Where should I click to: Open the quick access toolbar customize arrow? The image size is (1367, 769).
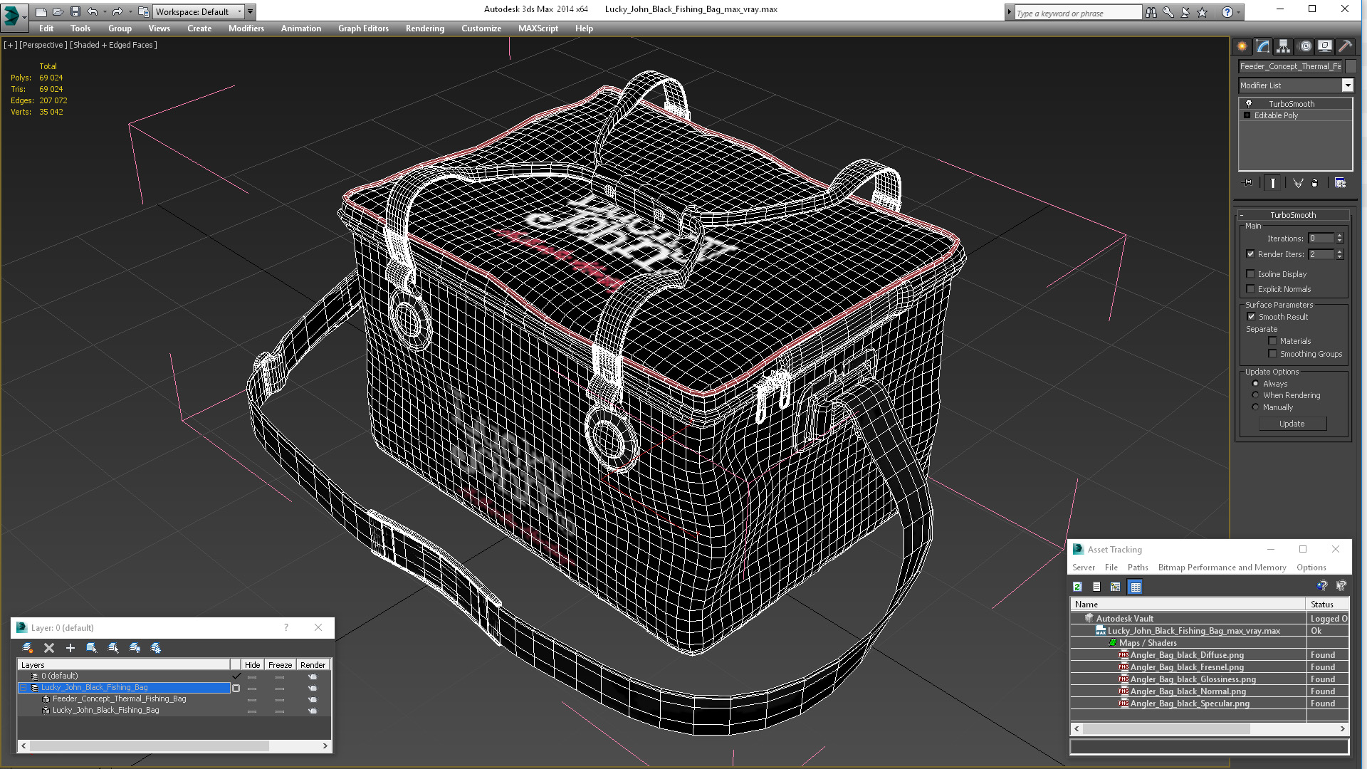(x=251, y=11)
